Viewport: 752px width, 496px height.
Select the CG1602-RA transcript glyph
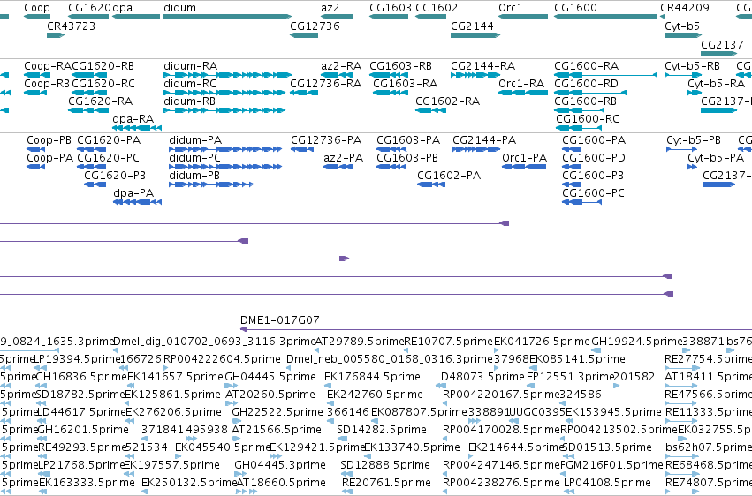[430, 110]
